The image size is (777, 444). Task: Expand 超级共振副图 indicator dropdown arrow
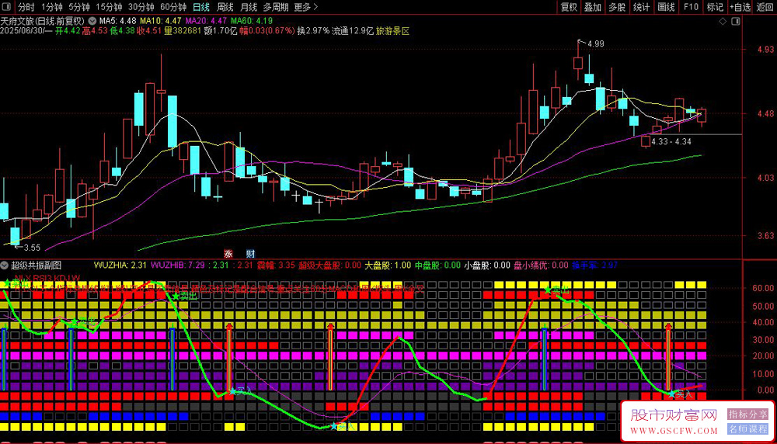[5, 265]
